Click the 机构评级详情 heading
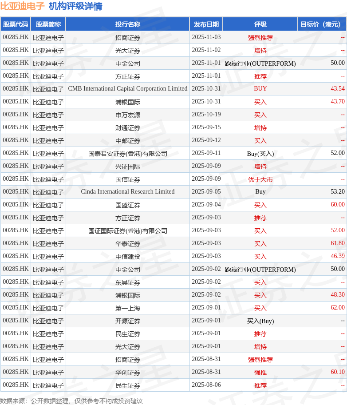The height and width of the screenshot is (405, 347). (75, 6)
